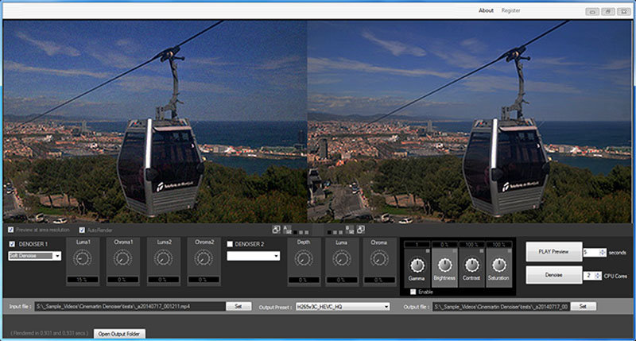
Task: Click the left preview pop-out window icon
Action: tap(275, 229)
